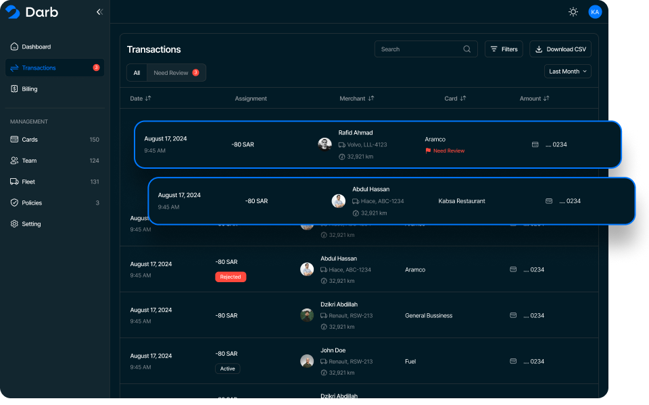Click the card icon in Rafid Ahmad's row
The image size is (649, 405).
coord(535,144)
